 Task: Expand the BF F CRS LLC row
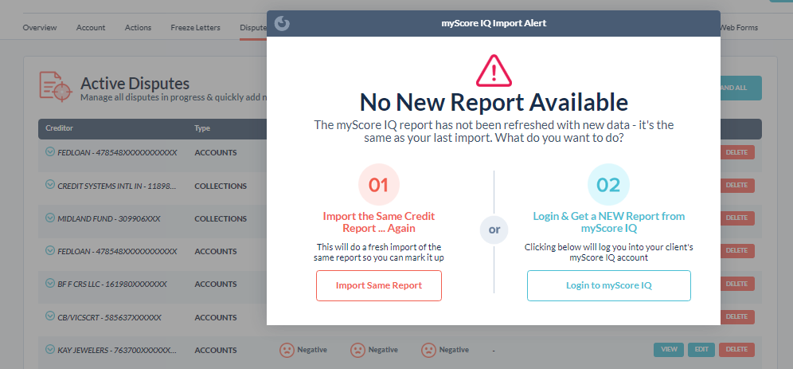[x=50, y=284]
